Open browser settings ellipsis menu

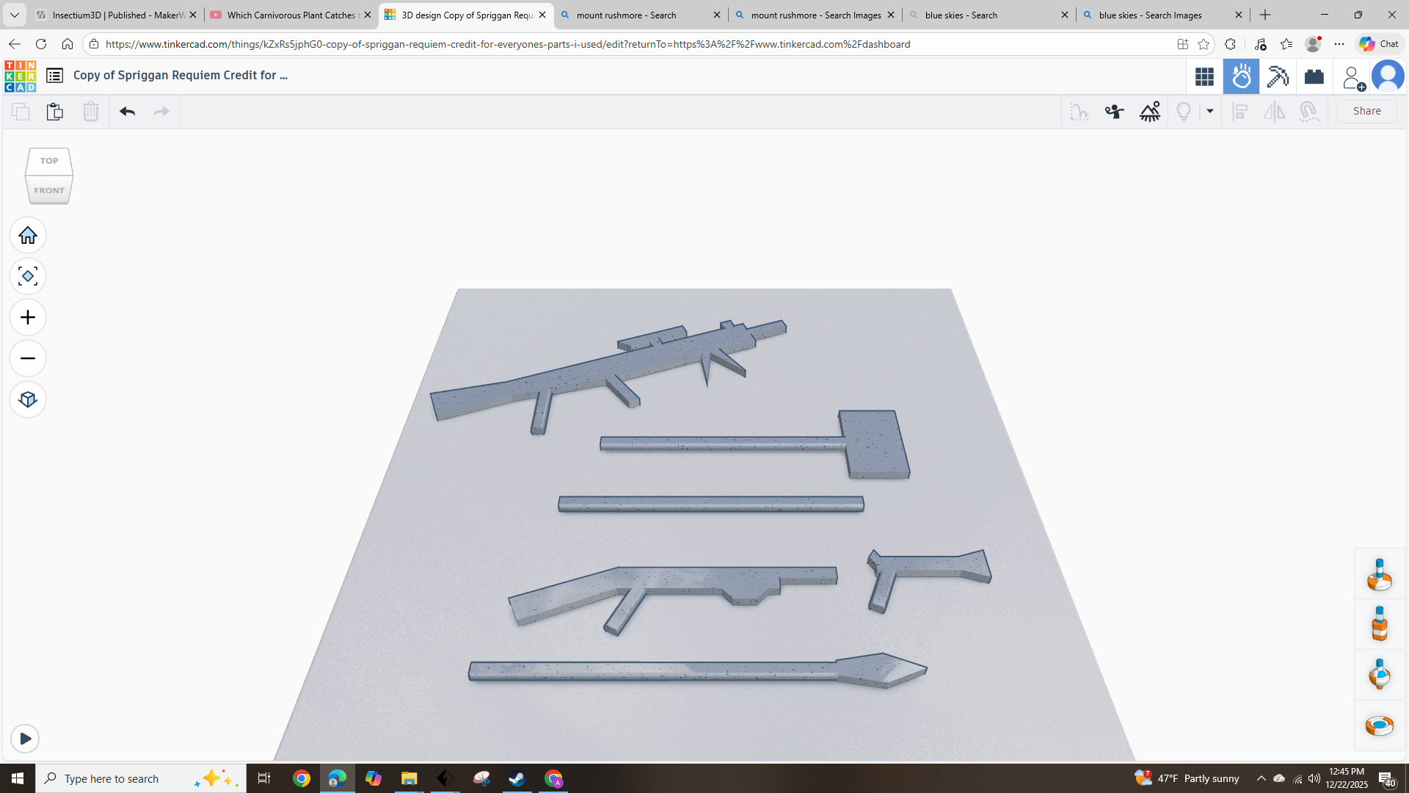(1339, 44)
